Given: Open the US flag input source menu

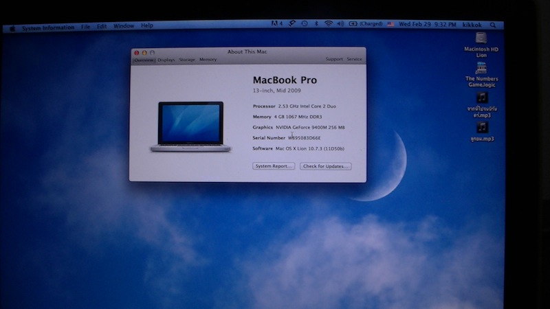Looking at the screenshot, I should point(390,24).
